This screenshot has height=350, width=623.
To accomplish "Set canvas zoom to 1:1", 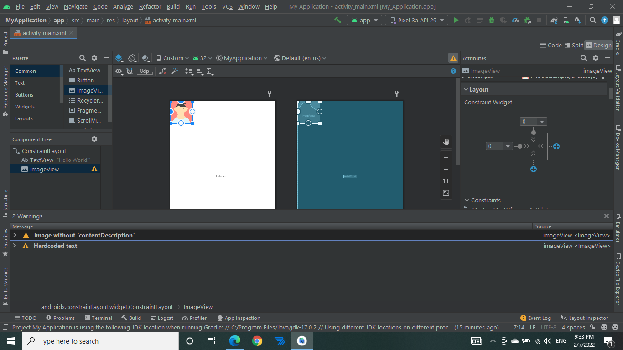I will [446, 181].
